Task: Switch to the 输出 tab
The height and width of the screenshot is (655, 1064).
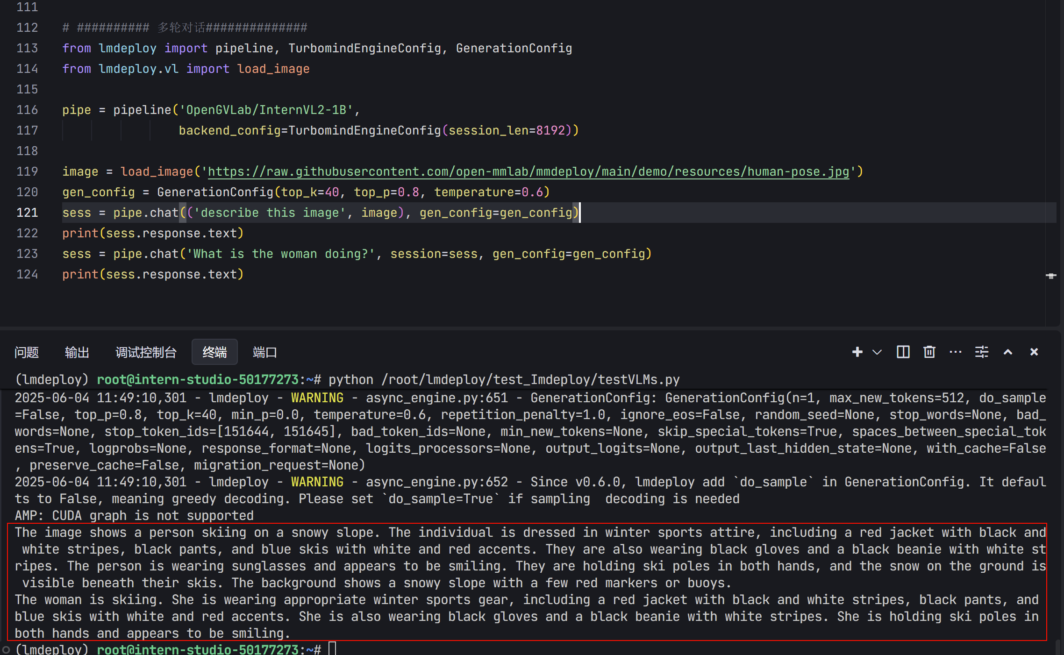Action: (x=77, y=352)
